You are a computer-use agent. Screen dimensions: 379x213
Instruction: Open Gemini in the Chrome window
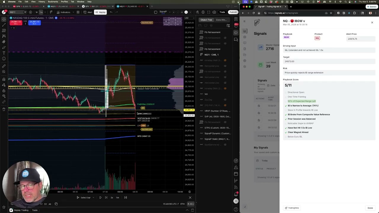pyautogui.click(x=372, y=7)
